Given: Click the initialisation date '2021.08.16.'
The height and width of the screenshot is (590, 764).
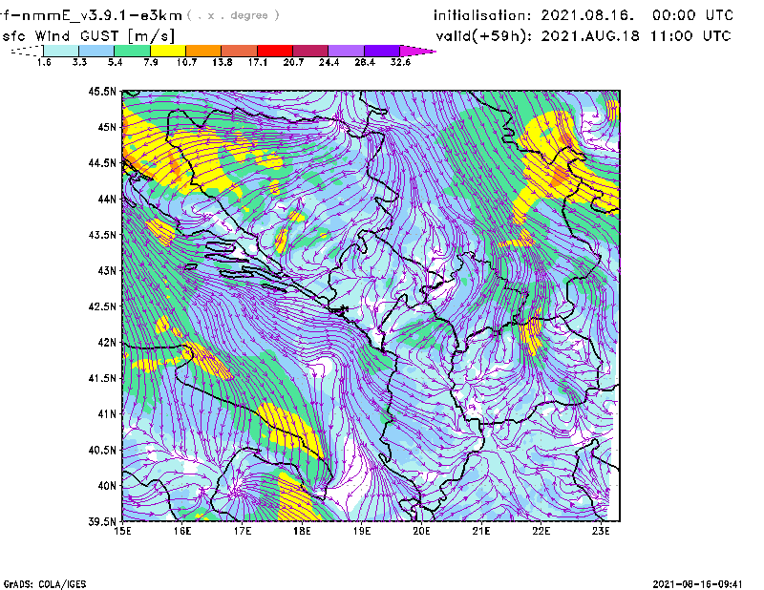Looking at the screenshot, I should (587, 15).
